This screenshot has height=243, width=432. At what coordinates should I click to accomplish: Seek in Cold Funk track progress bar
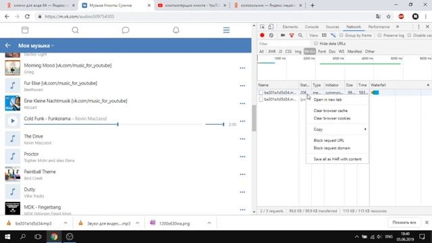coord(113,124)
